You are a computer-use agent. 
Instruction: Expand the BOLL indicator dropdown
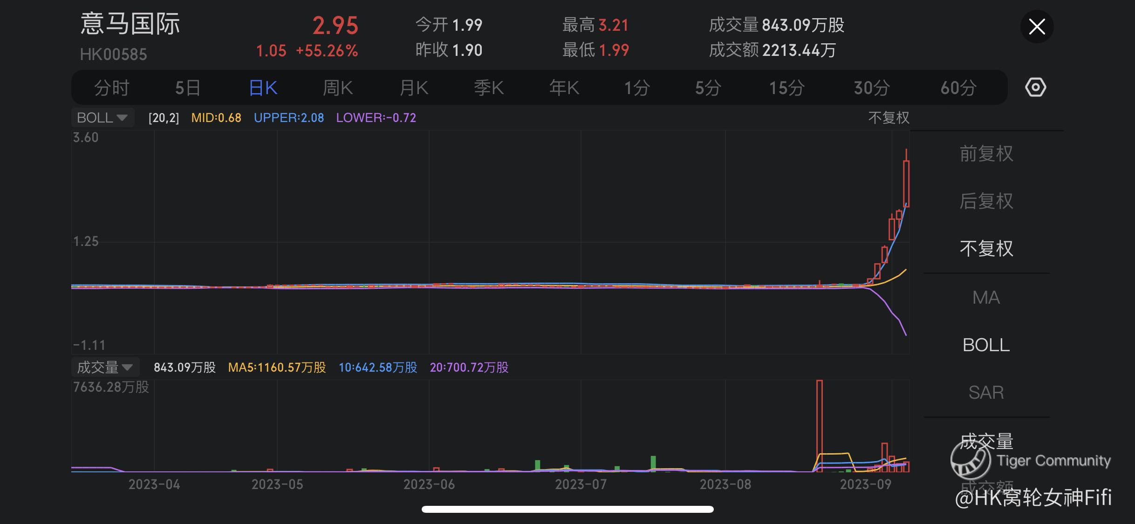(103, 117)
